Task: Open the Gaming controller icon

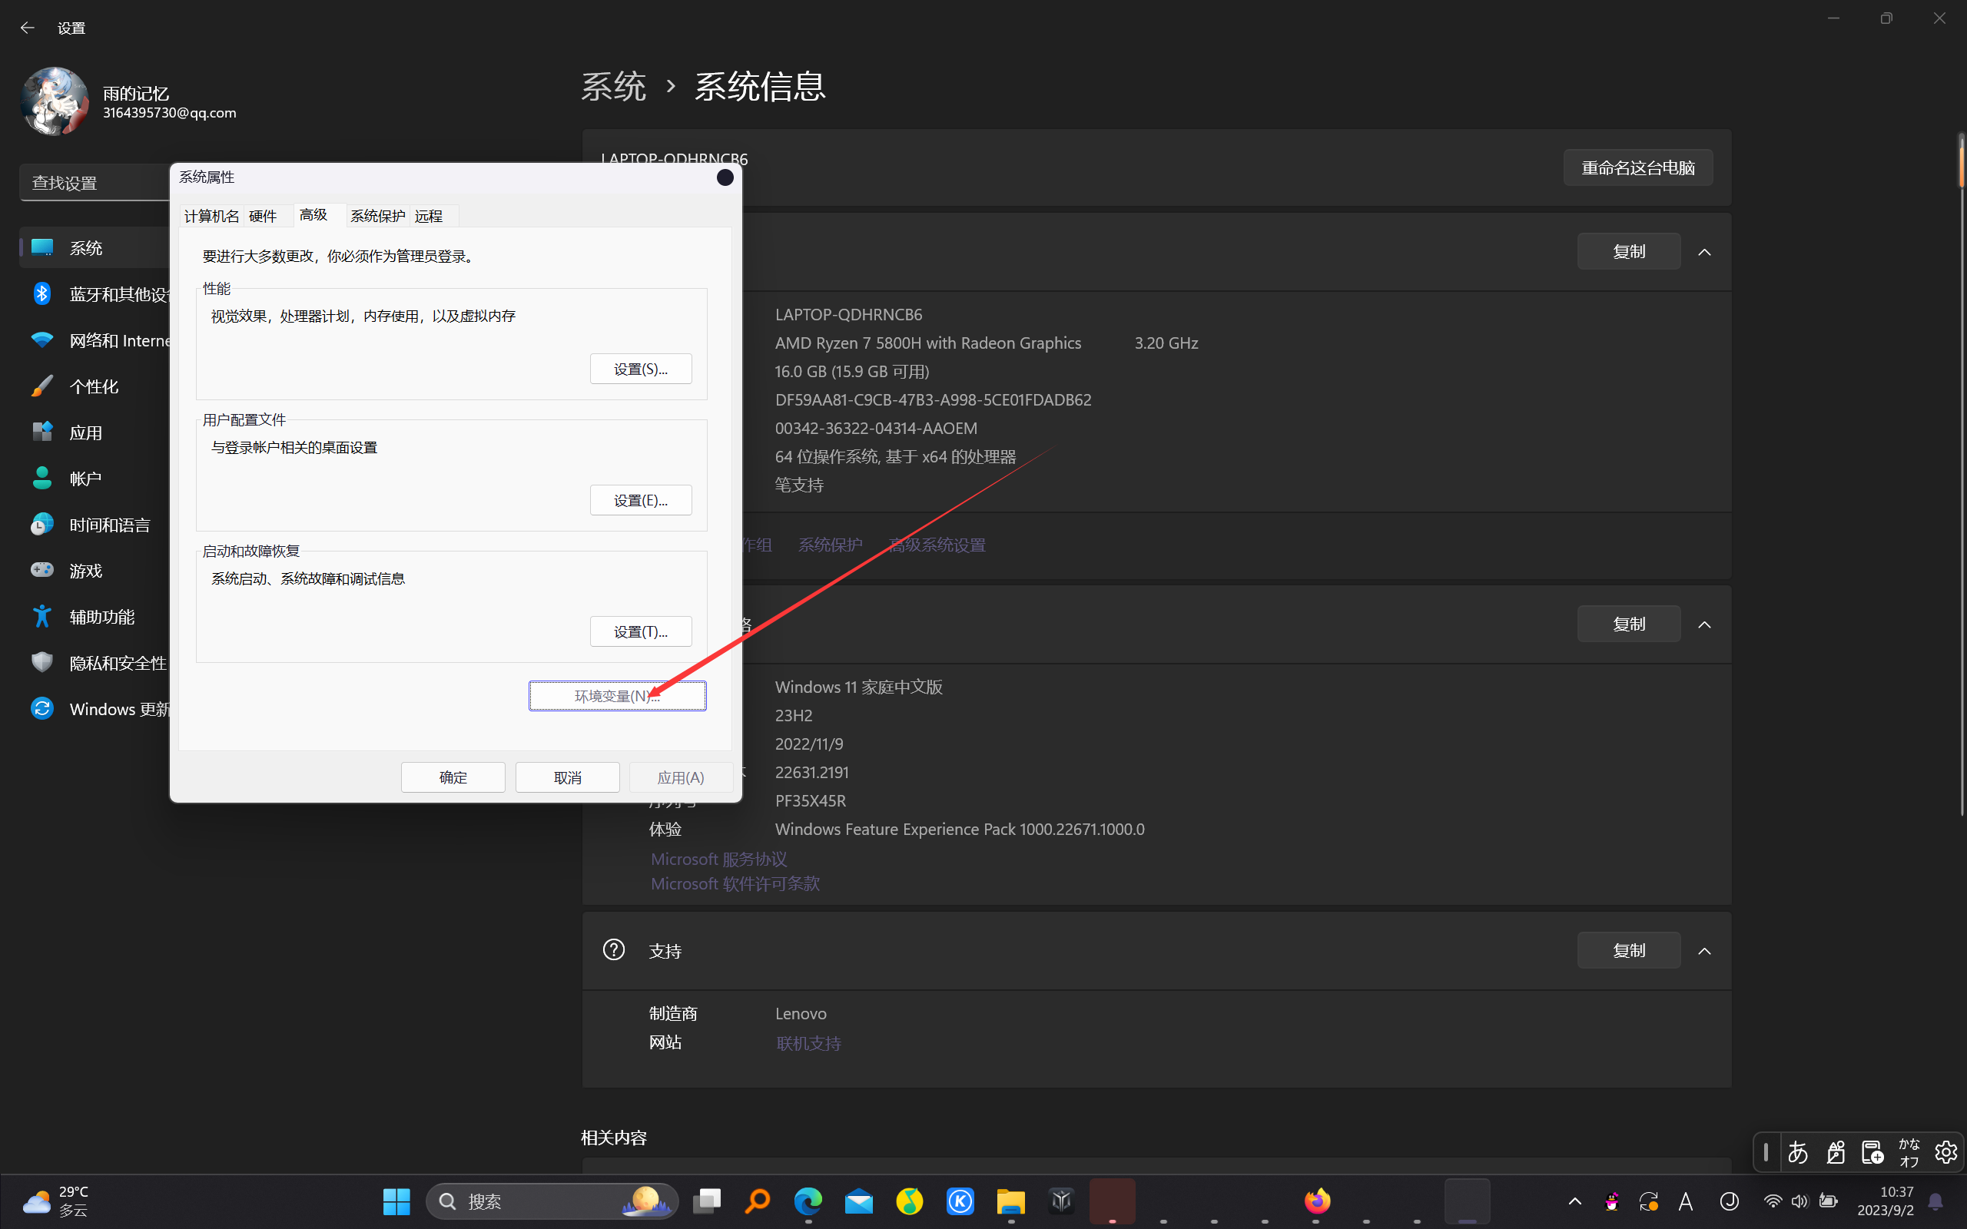Action: click(x=42, y=570)
